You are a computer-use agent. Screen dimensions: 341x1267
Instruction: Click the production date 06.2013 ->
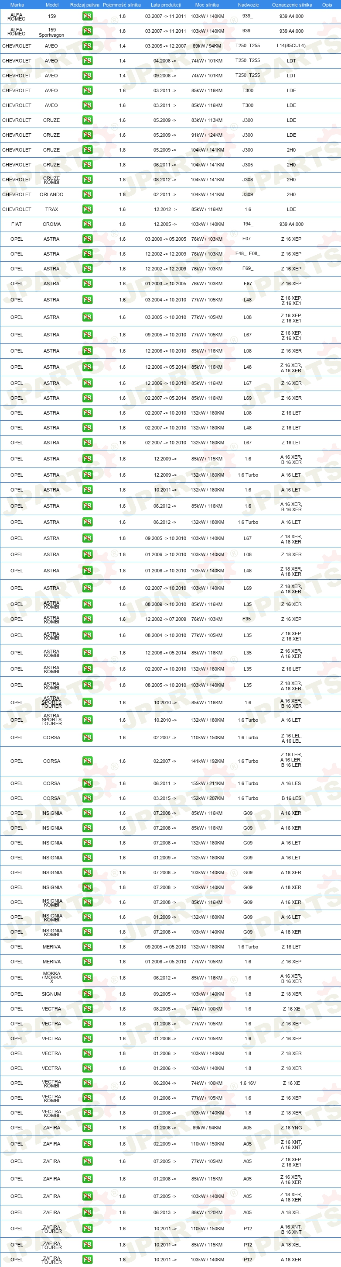click(165, 1212)
